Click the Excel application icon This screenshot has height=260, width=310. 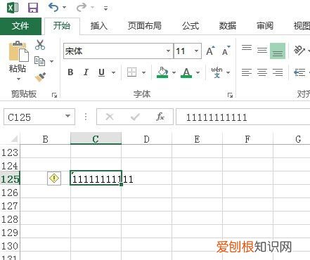coord(13,8)
